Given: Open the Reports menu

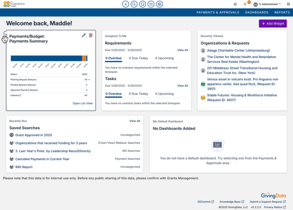Looking at the screenshot, I should [282, 13].
